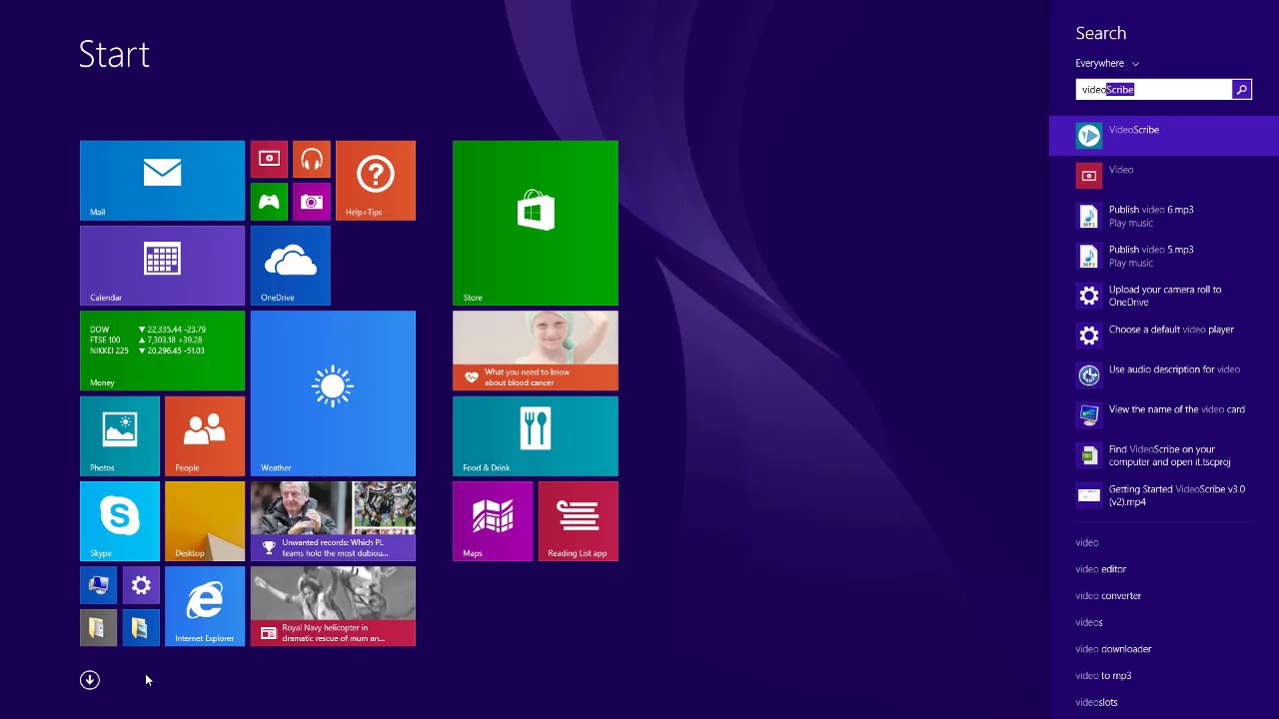1279x719 pixels.
Task: Open the Desktop tile
Action: [205, 521]
